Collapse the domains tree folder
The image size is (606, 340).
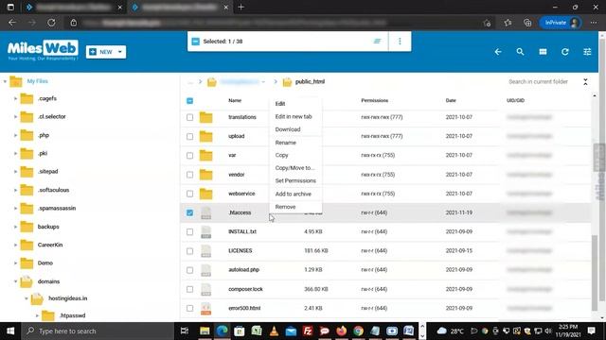15,281
